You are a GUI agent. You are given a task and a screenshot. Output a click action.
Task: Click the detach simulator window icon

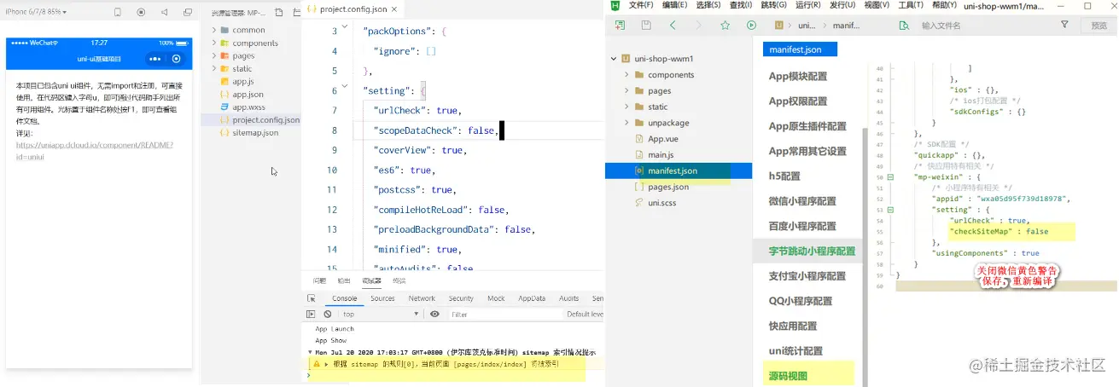187,13
